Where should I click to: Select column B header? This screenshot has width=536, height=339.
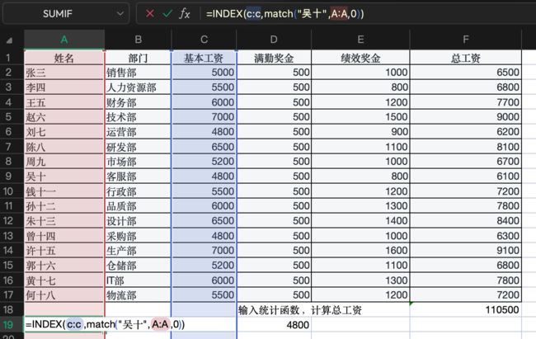pos(138,40)
